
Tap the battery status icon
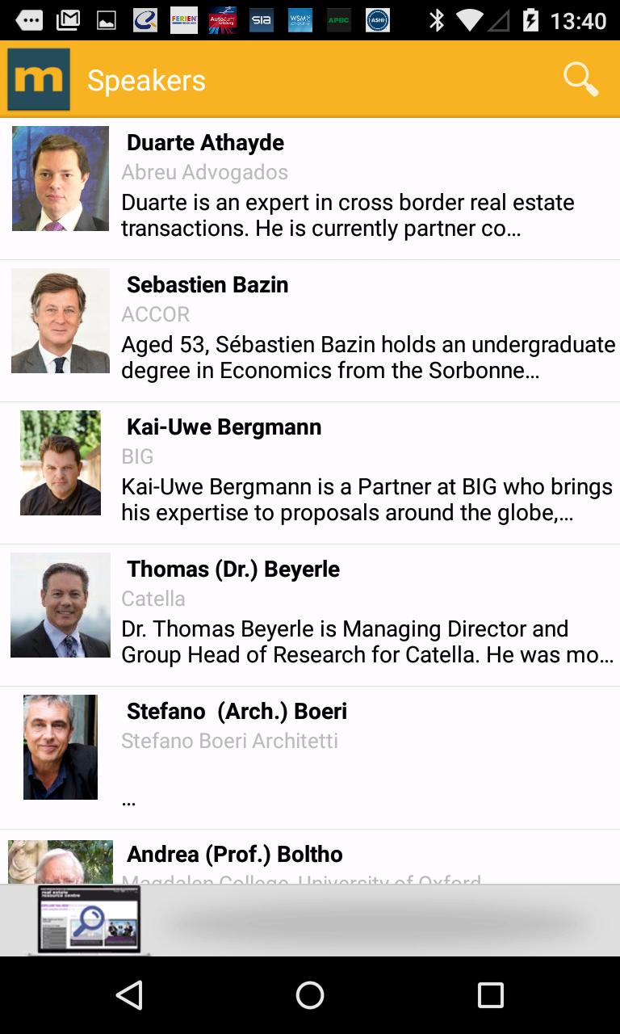[x=530, y=21]
